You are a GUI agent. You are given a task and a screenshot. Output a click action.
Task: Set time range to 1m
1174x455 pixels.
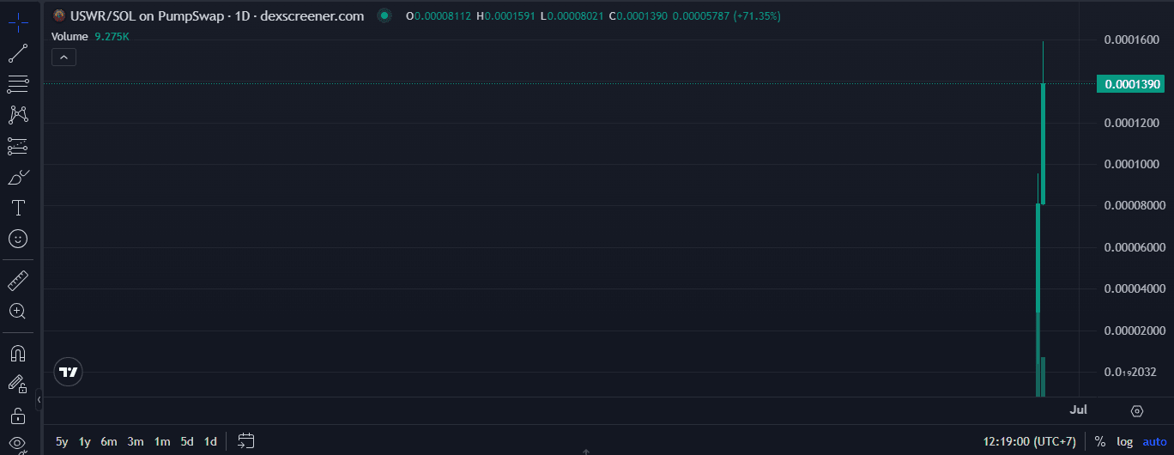162,441
